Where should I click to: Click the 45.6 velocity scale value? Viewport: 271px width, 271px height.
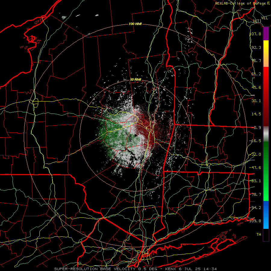[x=256, y=87]
